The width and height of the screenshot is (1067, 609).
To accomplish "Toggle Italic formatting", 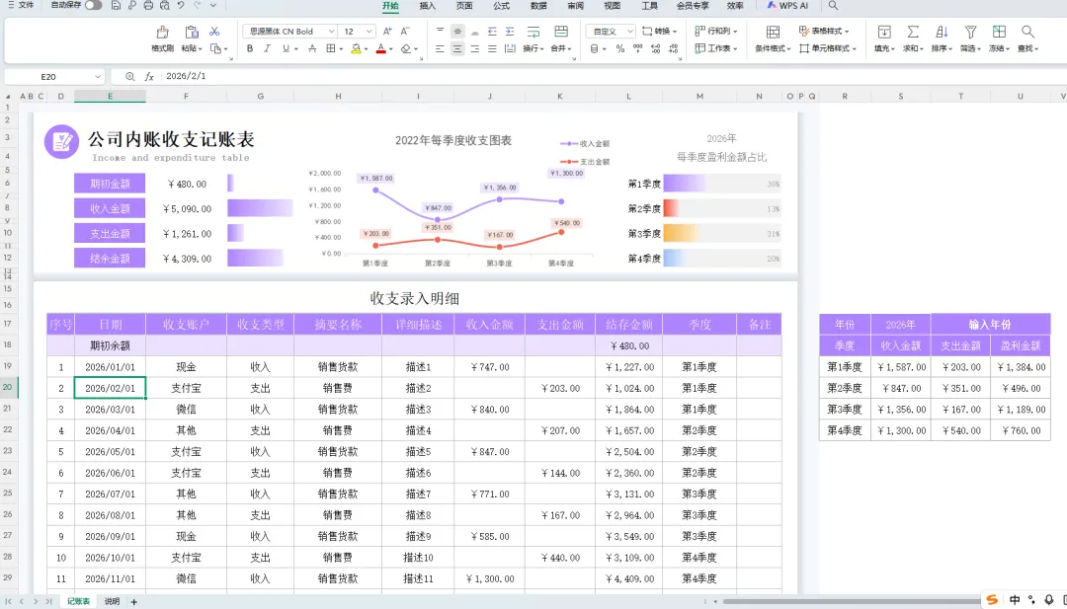I will (x=268, y=49).
